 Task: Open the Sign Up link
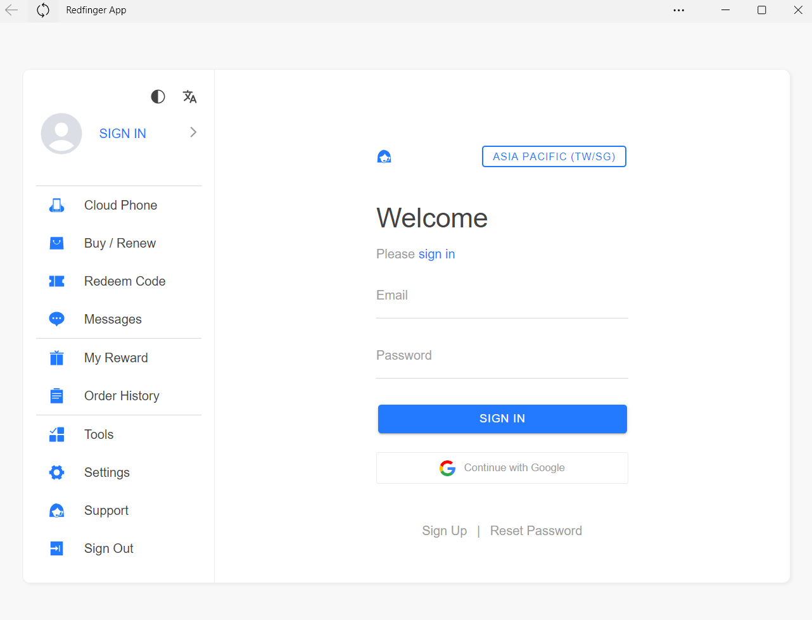pyautogui.click(x=445, y=531)
